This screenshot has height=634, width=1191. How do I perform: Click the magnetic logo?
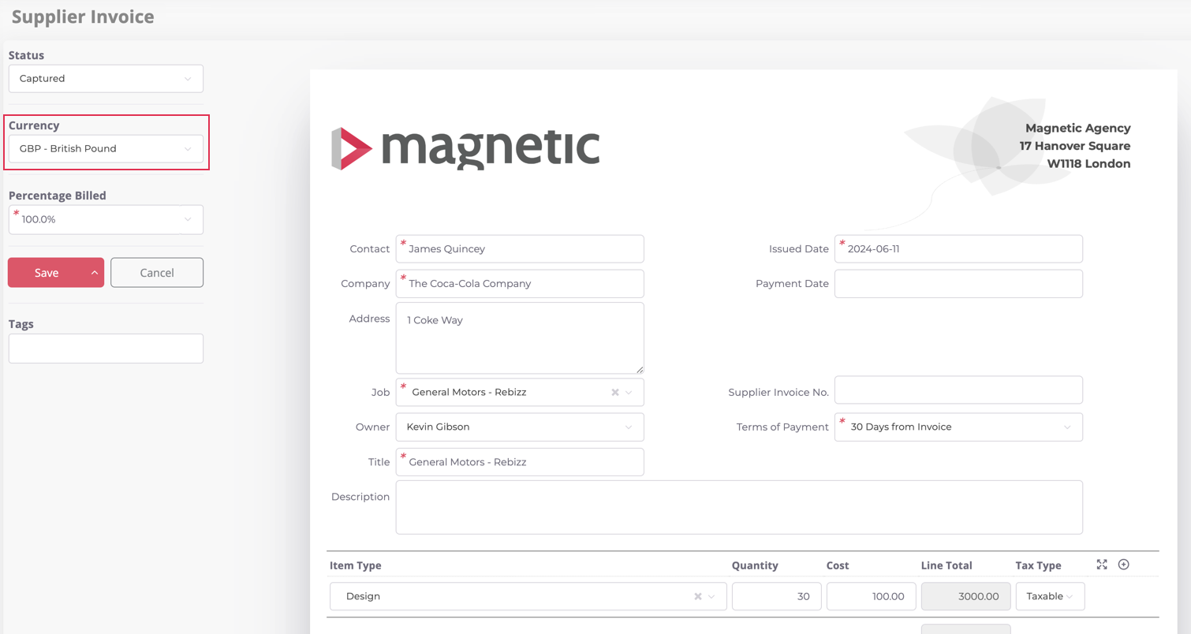pos(465,147)
